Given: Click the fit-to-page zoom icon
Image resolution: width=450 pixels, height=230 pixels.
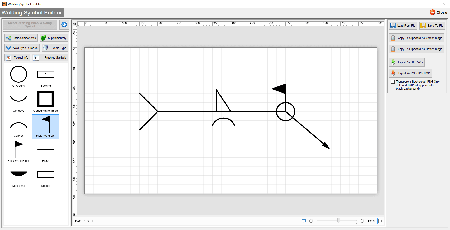Looking at the screenshot, I should (x=380, y=221).
